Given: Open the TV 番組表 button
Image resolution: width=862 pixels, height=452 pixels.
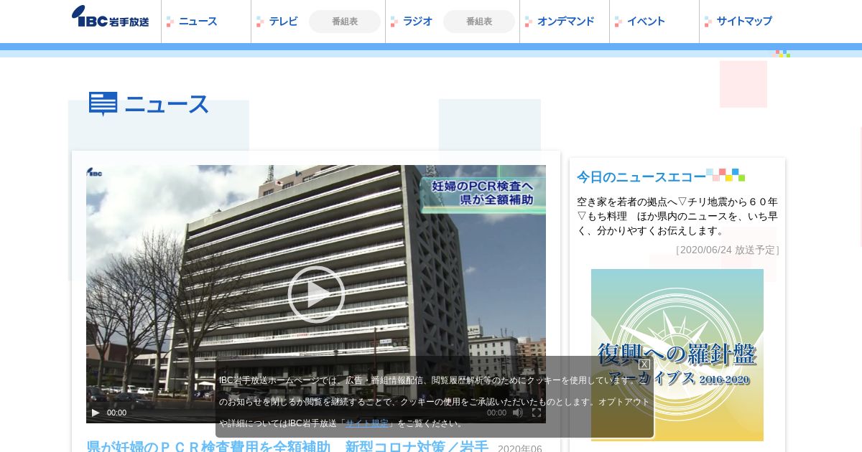Looking at the screenshot, I should [345, 22].
